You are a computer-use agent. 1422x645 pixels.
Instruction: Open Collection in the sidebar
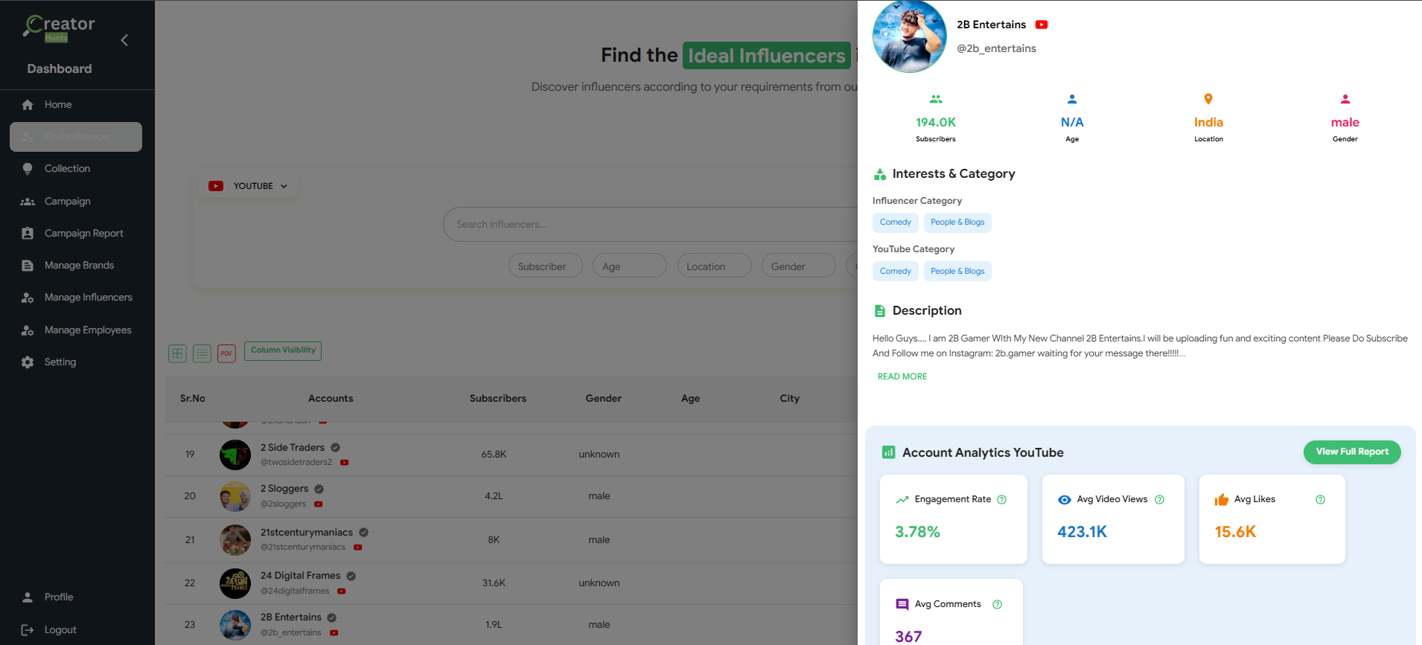(x=67, y=169)
